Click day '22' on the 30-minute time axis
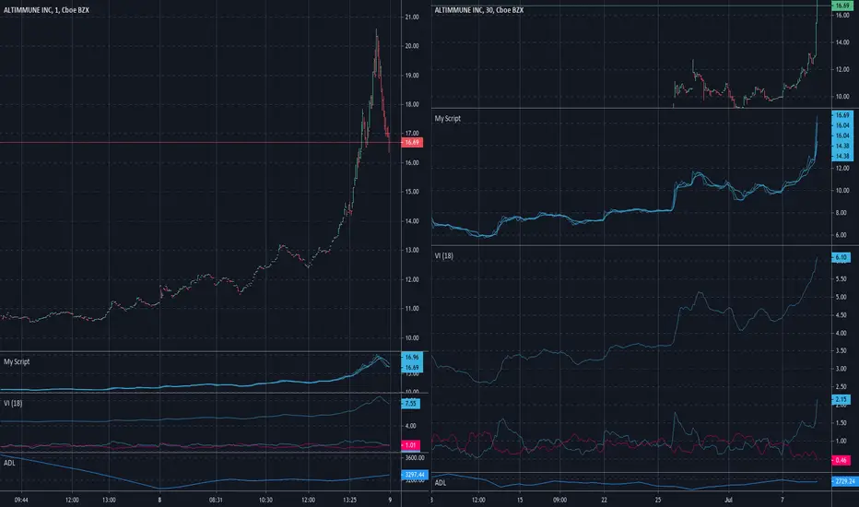The width and height of the screenshot is (859, 507). (x=605, y=500)
